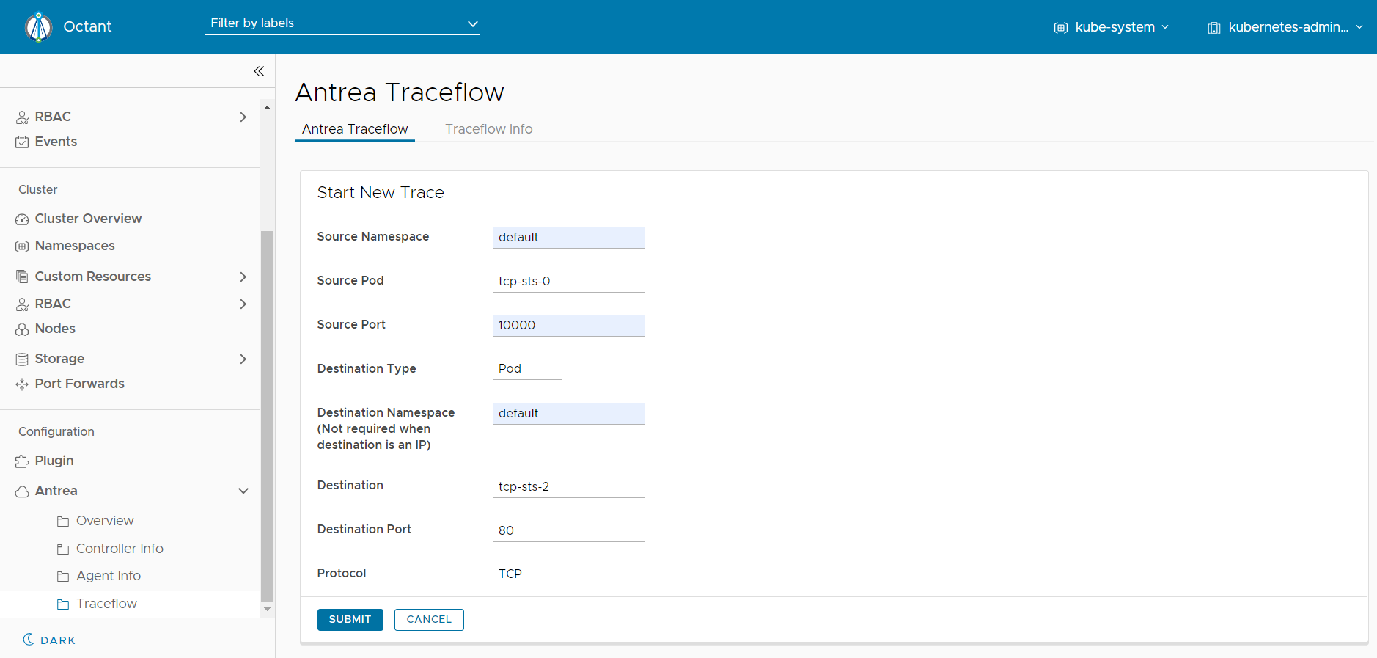
Task: Open the Destination Type dropdown
Action: (527, 369)
